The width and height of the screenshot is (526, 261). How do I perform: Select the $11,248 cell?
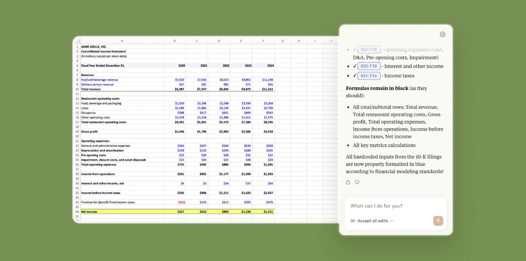(x=263, y=80)
